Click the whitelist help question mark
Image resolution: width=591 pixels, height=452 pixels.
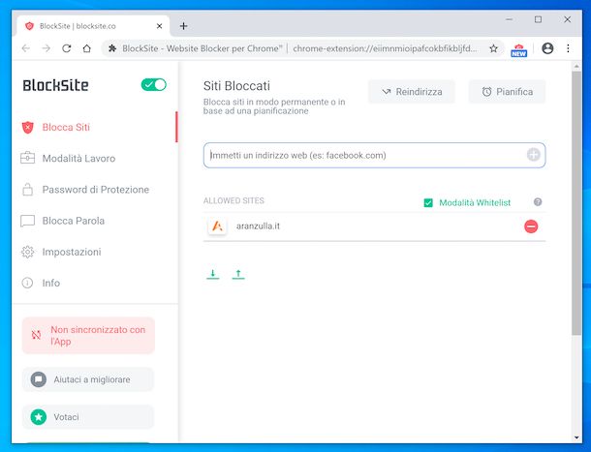coord(538,202)
